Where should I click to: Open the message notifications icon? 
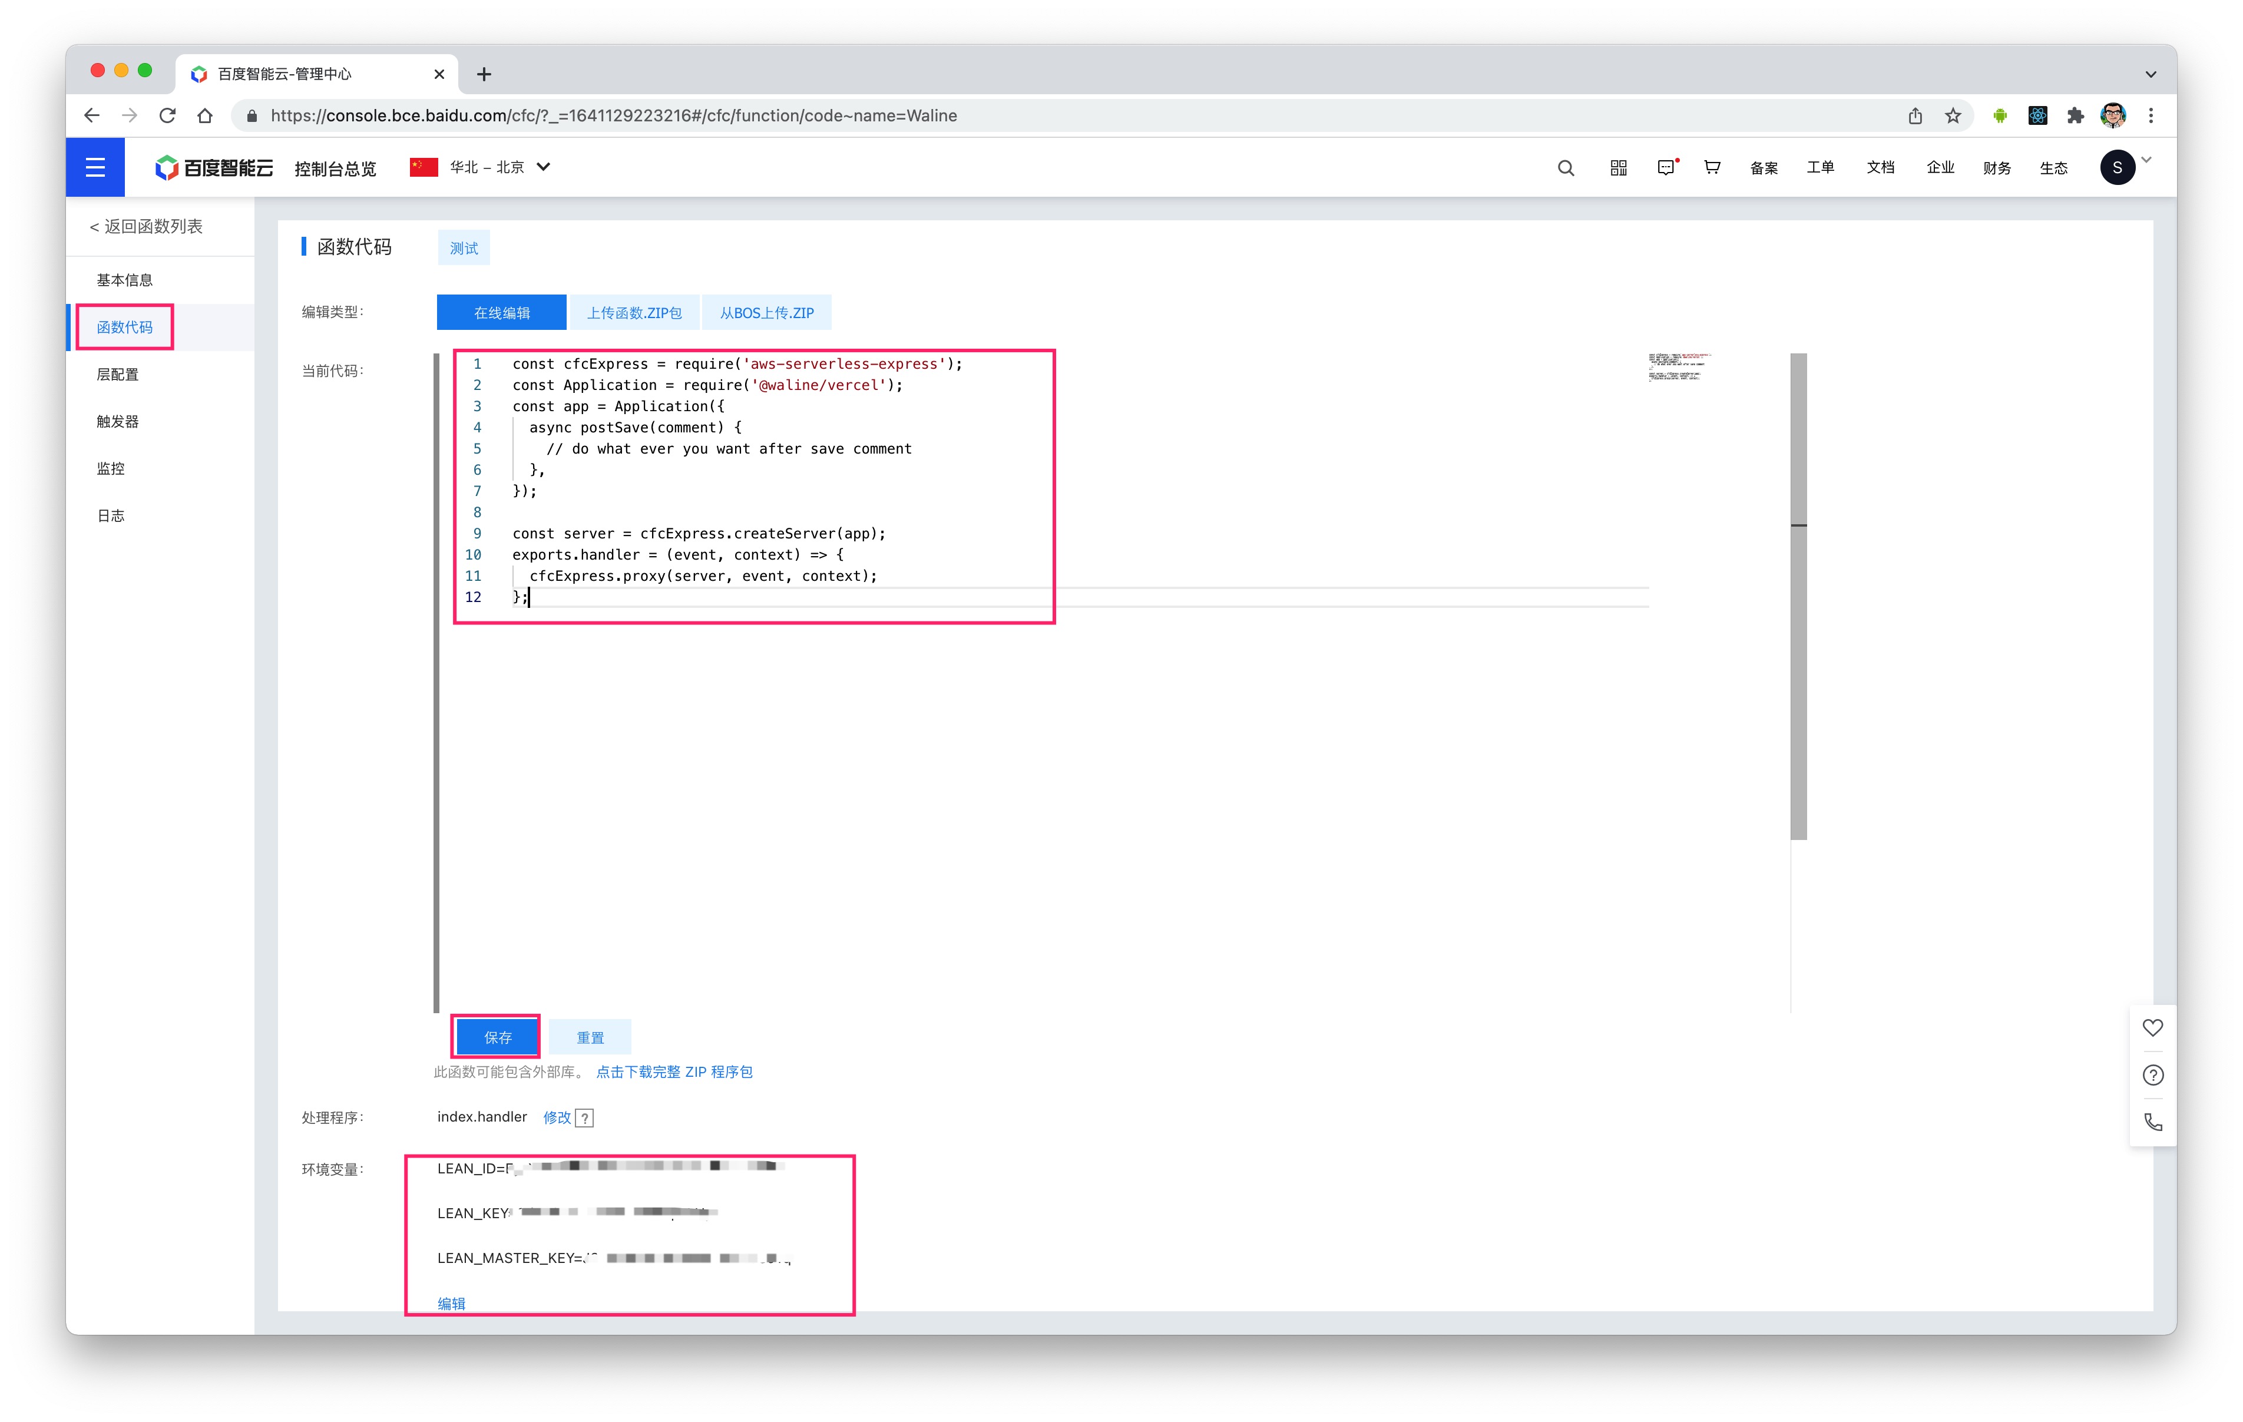coord(1666,168)
